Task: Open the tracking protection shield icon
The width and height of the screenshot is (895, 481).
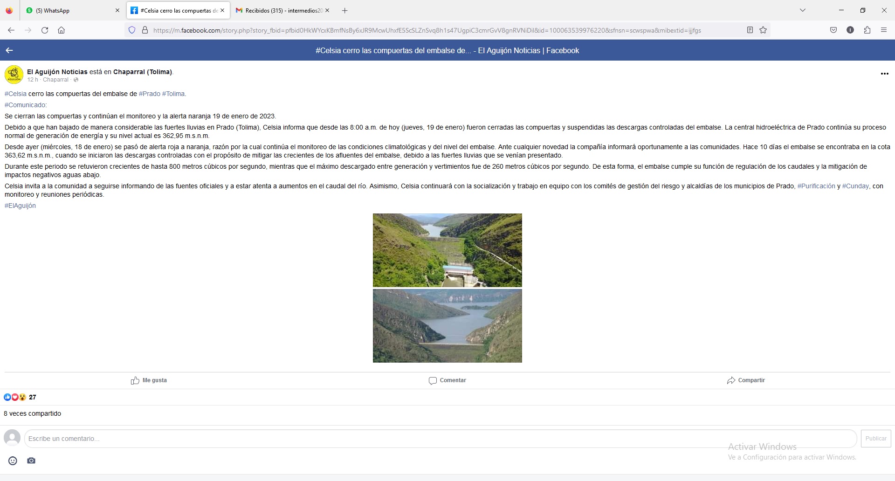Action: coord(132,30)
